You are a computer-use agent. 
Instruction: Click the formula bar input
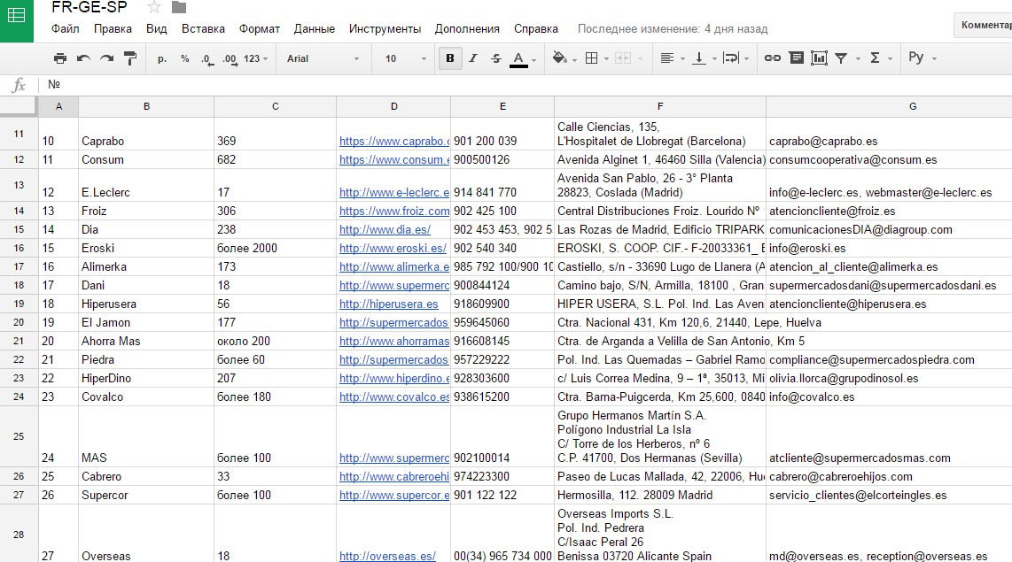[526, 84]
